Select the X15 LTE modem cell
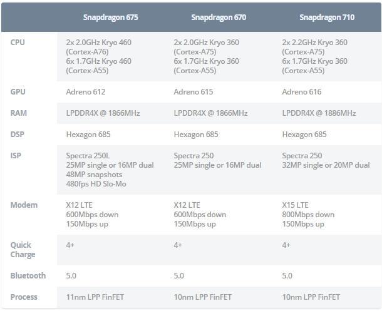Image resolution: width=382 pixels, height=311 pixels. (296, 205)
